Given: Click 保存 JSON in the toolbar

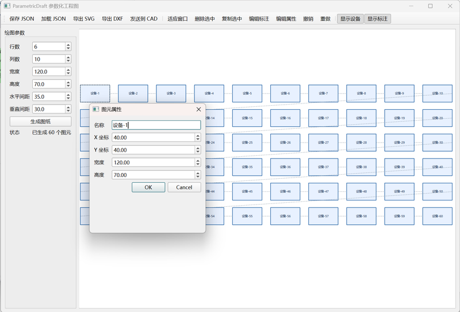Looking at the screenshot, I should pyautogui.click(x=22, y=19).
